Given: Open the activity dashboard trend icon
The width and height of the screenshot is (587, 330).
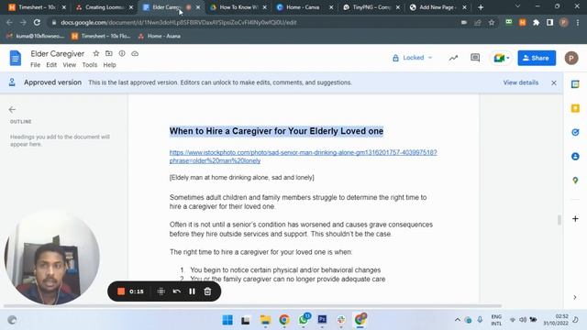Looking at the screenshot, I should [x=453, y=58].
